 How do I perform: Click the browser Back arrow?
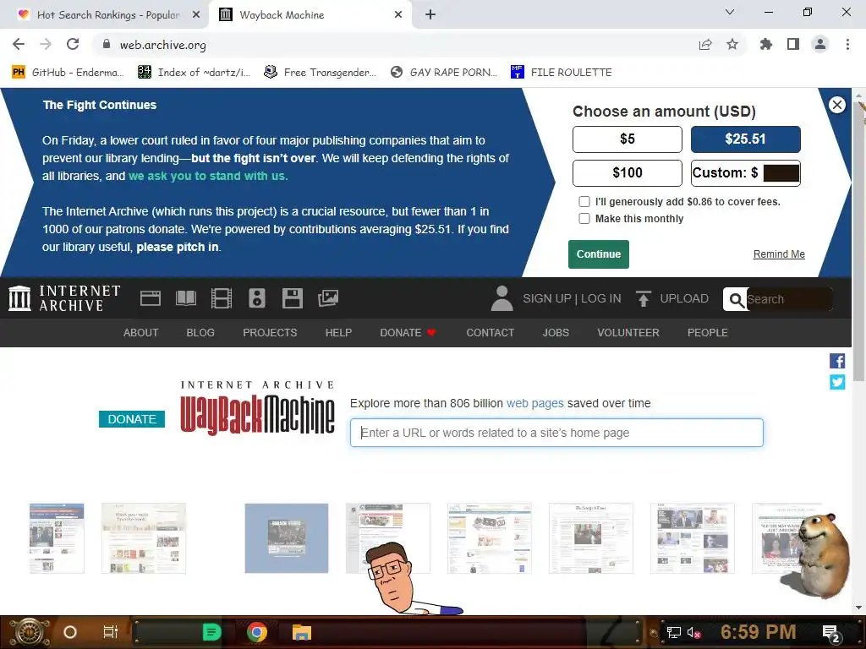coord(19,44)
